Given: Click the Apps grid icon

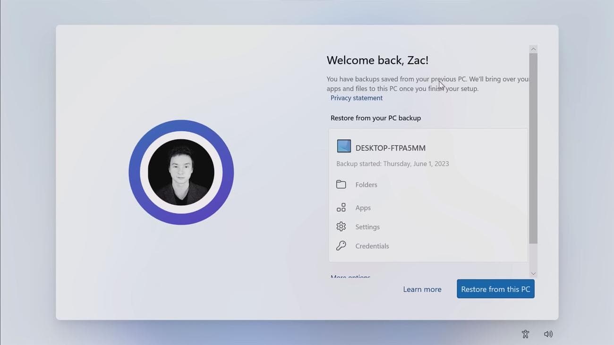Looking at the screenshot, I should [341, 207].
